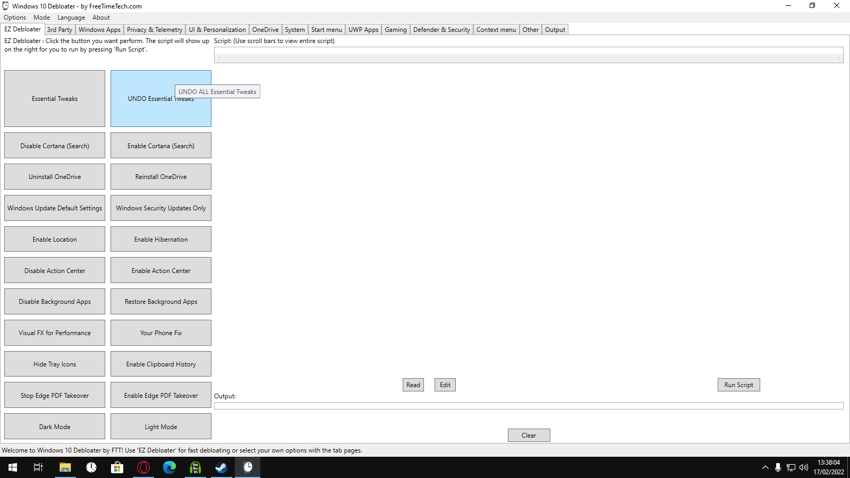This screenshot has width=850, height=478.
Task: Click the script box scroll left arrow
Action: 219,58
